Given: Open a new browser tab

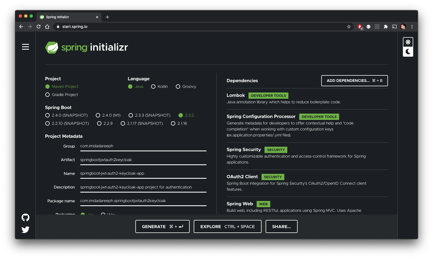Looking at the screenshot, I should [x=107, y=17].
